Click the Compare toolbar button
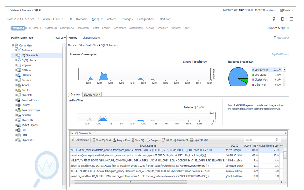Image resolution: width=304 pixels, height=190 pixels. coord(153,140)
